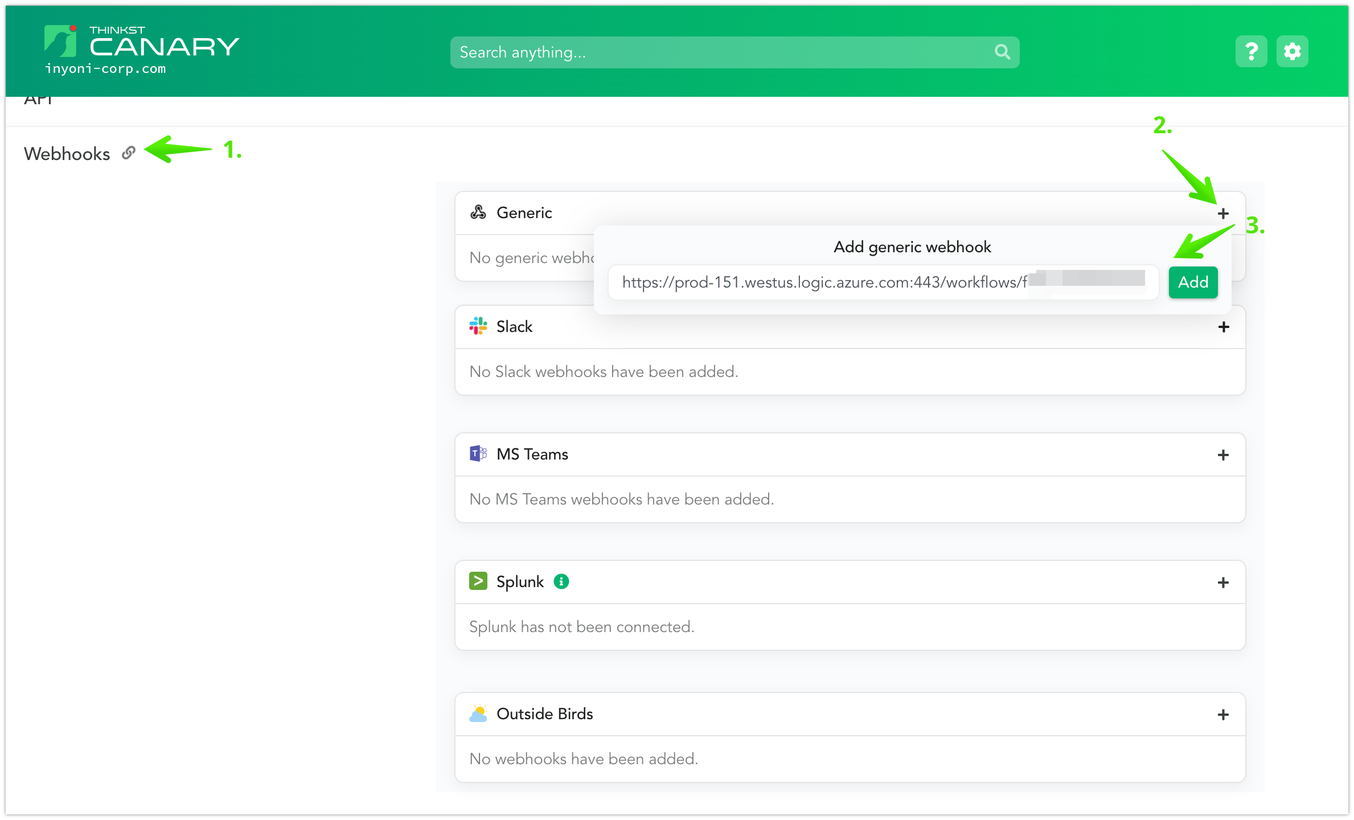Click 'Splunk has not been connected.' text

tap(582, 626)
